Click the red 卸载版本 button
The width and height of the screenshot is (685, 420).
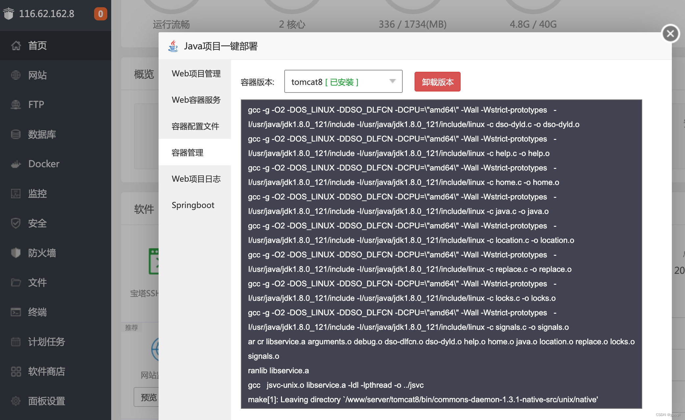coord(437,82)
